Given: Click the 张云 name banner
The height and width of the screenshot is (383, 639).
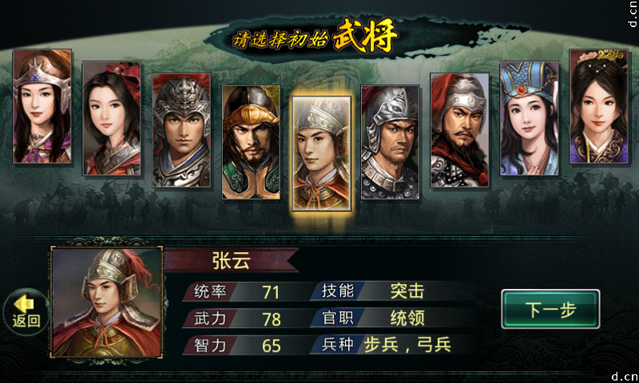Looking at the screenshot, I should click(x=231, y=260).
